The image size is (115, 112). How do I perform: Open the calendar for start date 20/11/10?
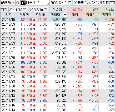[x=24, y=10]
